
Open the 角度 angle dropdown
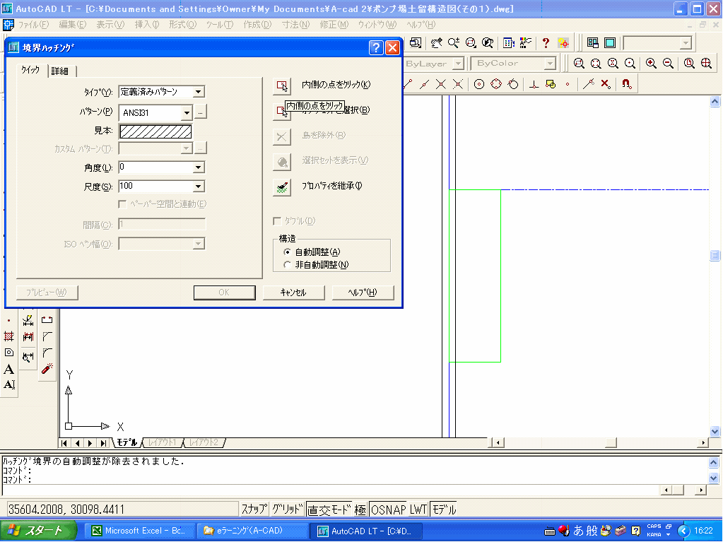coord(199,167)
